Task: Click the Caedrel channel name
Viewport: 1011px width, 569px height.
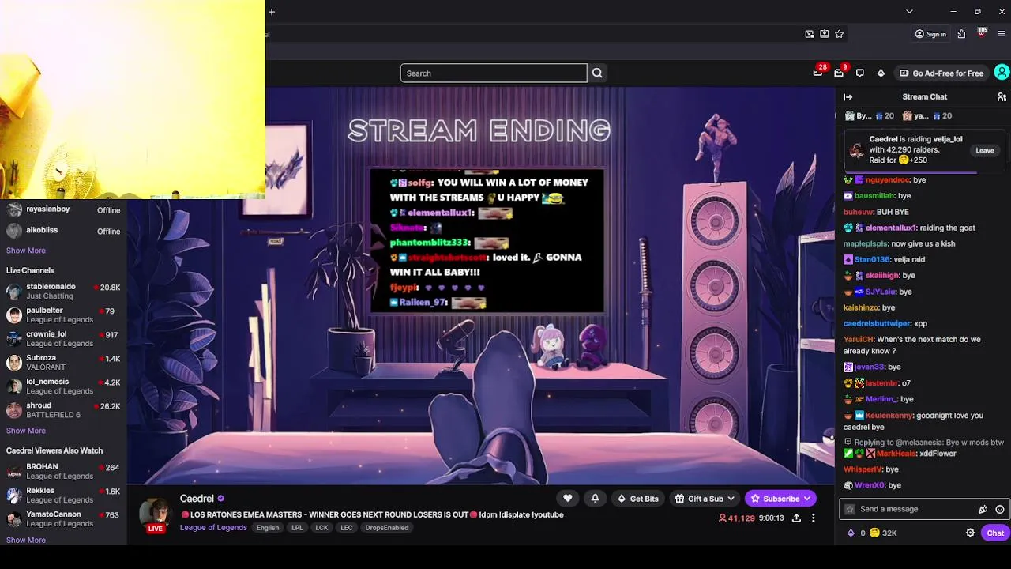Action: point(197,499)
